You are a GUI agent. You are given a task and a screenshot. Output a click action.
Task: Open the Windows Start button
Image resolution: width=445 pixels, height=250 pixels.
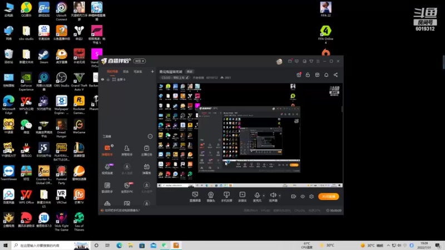(5, 245)
